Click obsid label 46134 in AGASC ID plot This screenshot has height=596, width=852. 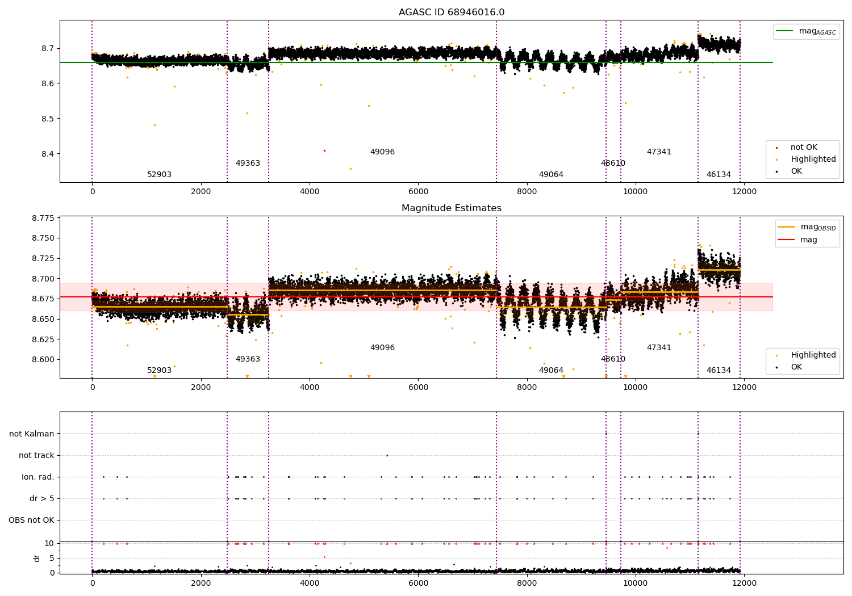pyautogui.click(x=719, y=175)
